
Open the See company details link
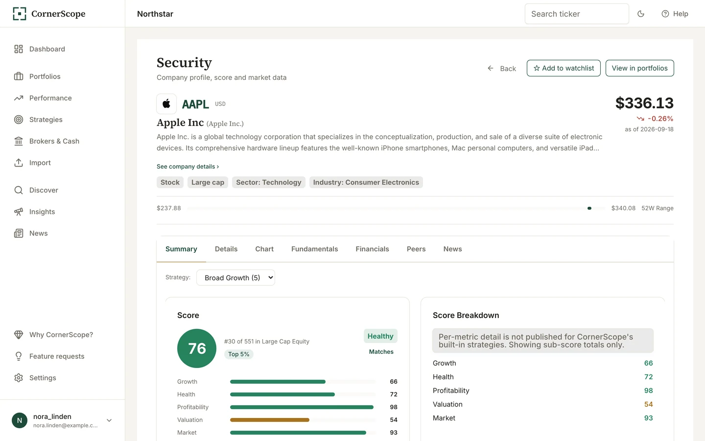point(188,167)
